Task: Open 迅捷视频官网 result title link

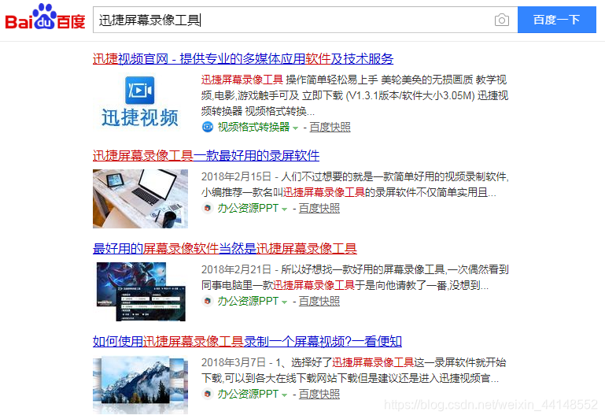Action: pyautogui.click(x=243, y=59)
